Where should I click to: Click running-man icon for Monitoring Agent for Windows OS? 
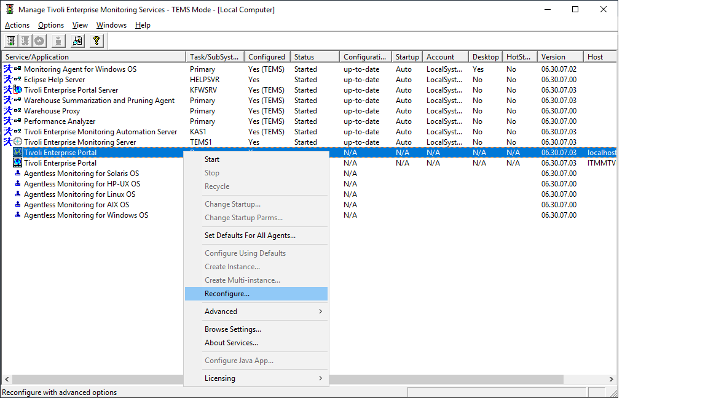click(x=7, y=69)
